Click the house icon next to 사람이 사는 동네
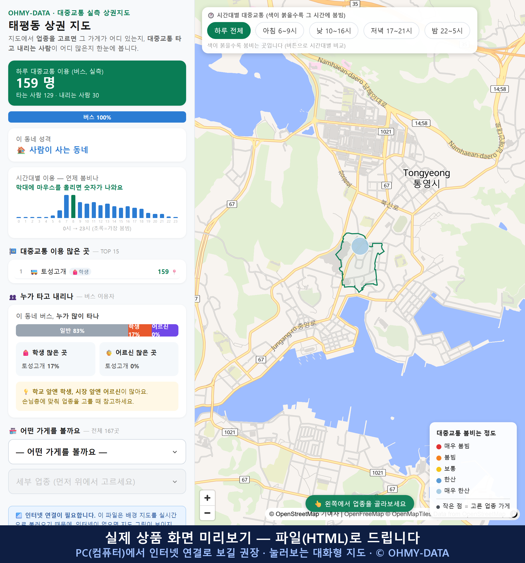This screenshot has width=525, height=563. 21,150
